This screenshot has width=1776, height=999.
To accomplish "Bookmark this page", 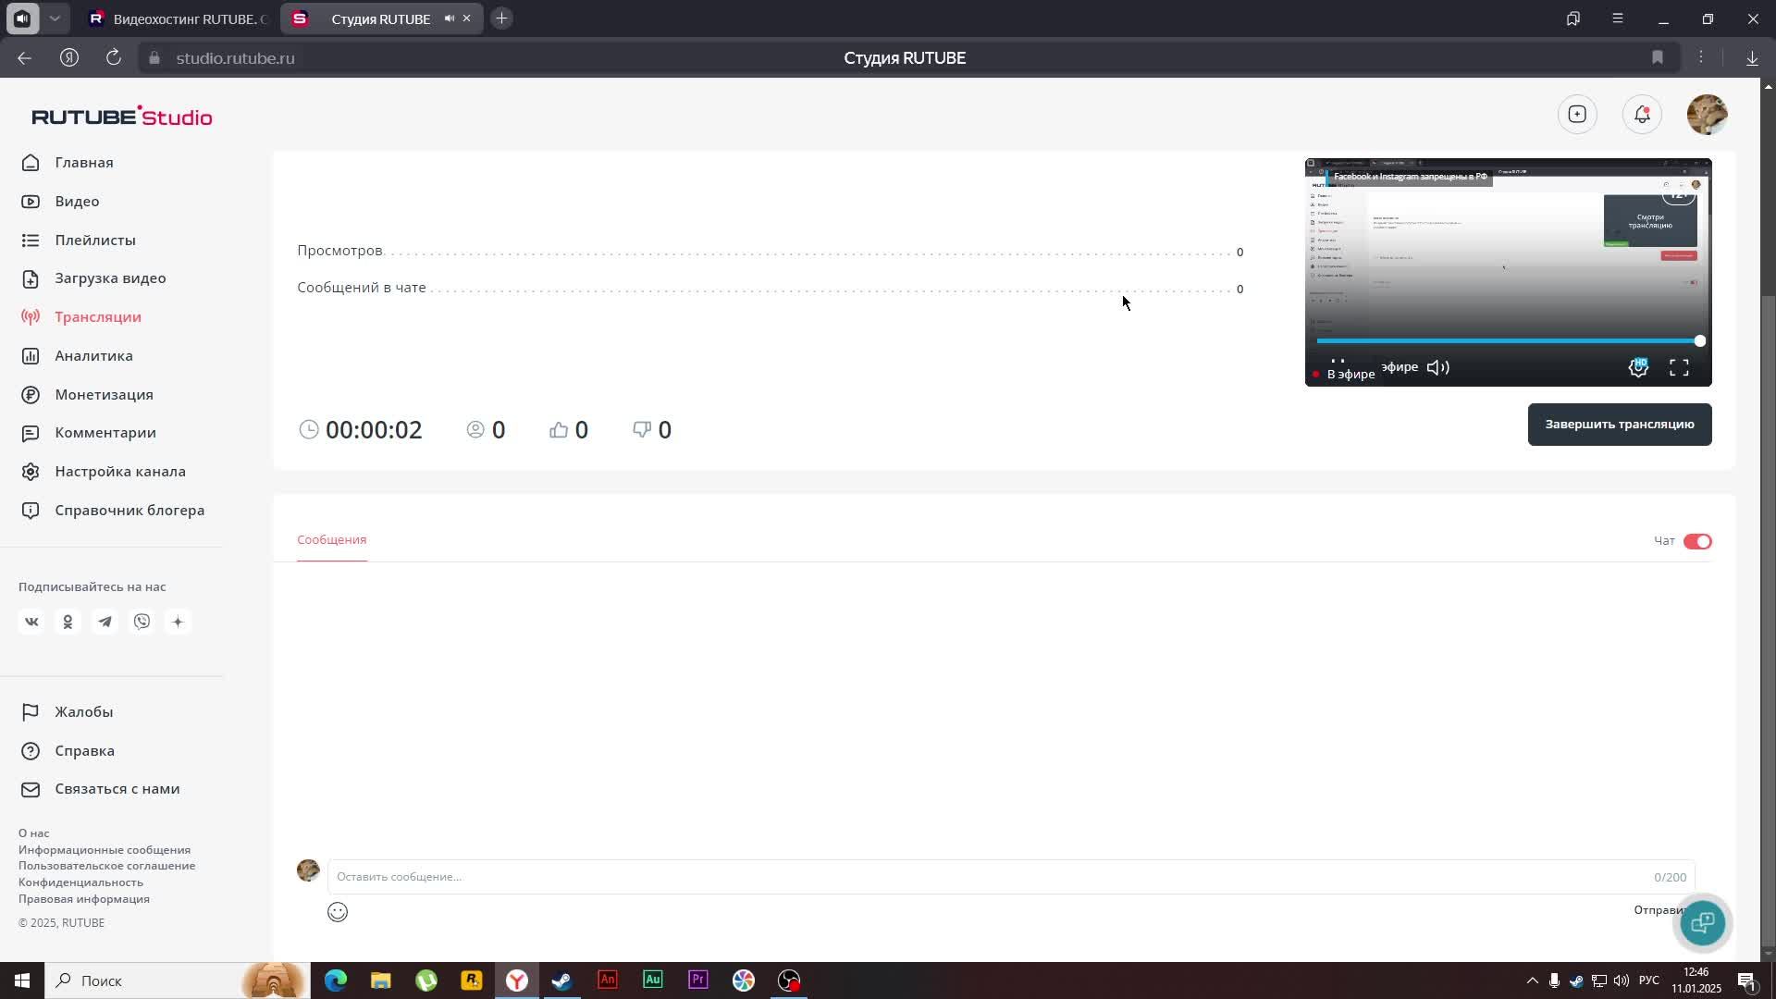I will [x=1658, y=58].
